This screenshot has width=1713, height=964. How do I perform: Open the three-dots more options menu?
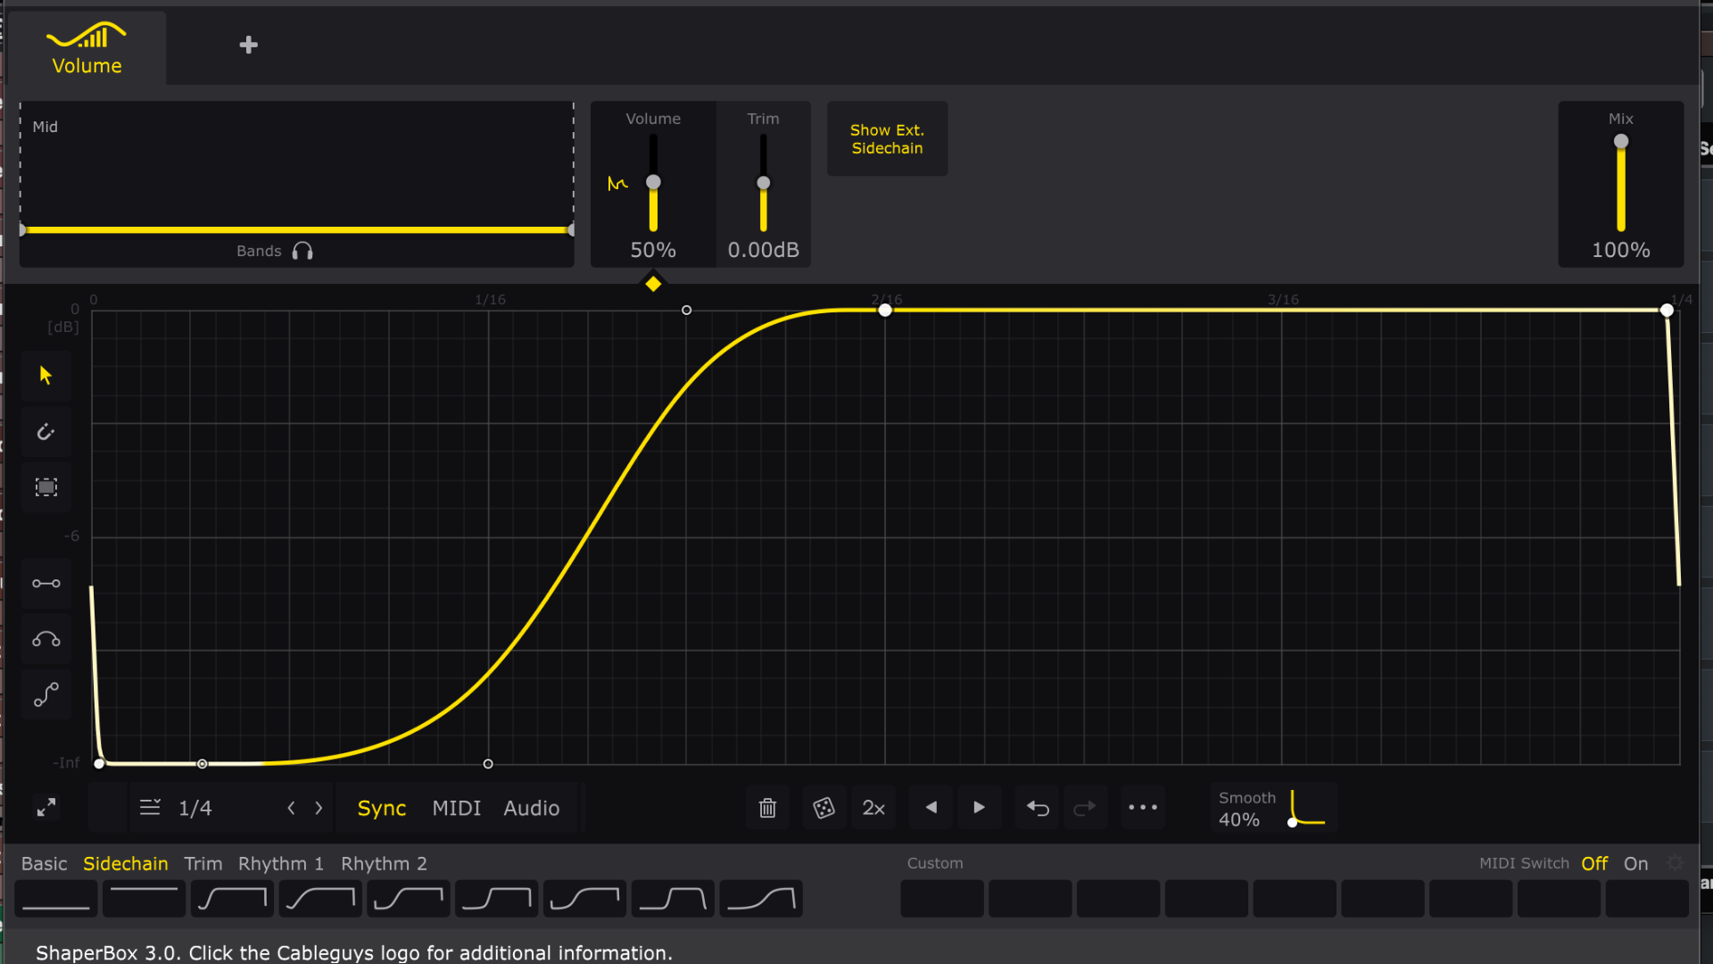pos(1143,809)
